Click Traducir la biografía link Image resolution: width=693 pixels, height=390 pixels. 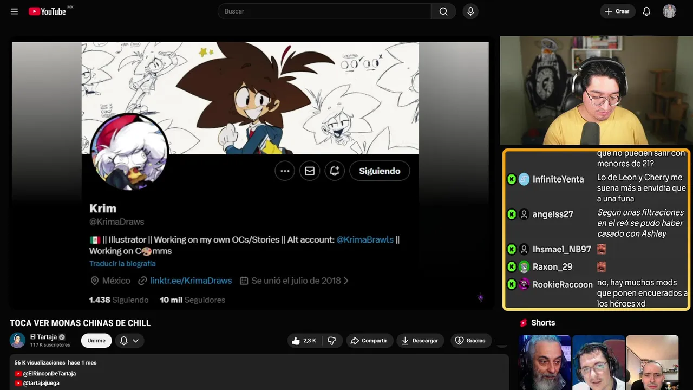122,264
